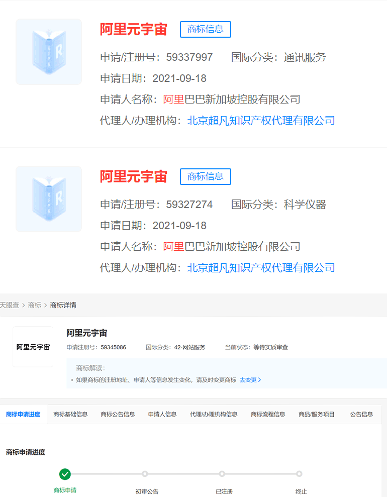Open 阿里元宇宙 title in 科学仪器 listing
Image resolution: width=387 pixels, height=497 pixels.
click(x=133, y=176)
